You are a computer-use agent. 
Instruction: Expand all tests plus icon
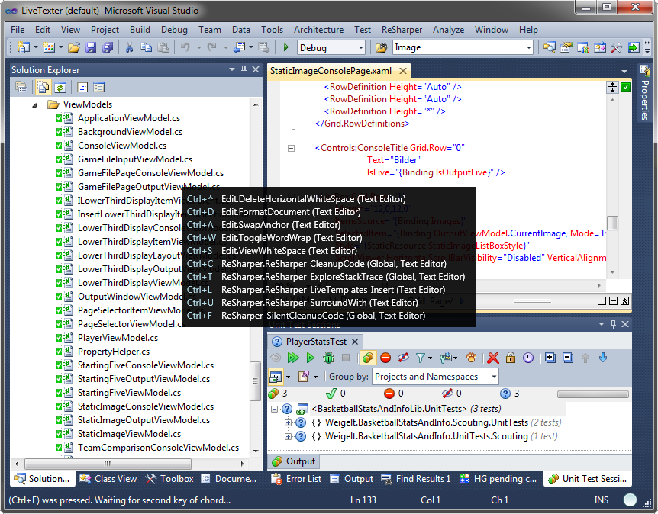[x=550, y=358]
